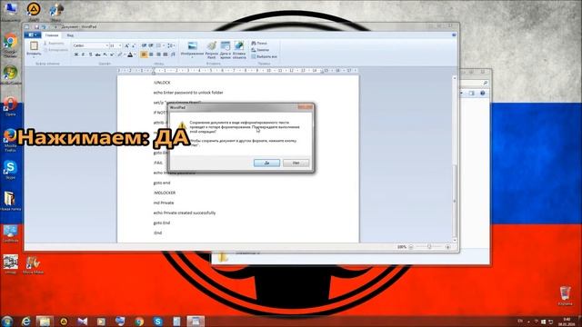
Task: Open Skype from taskbar
Action: (157, 321)
